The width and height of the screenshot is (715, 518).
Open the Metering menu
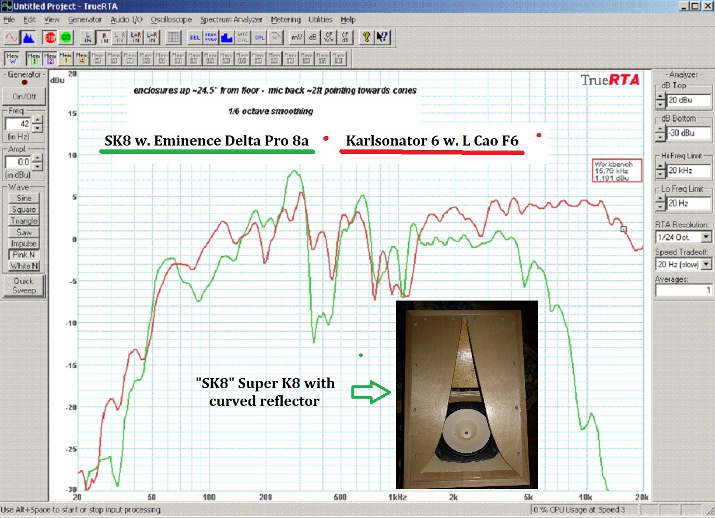click(x=286, y=20)
